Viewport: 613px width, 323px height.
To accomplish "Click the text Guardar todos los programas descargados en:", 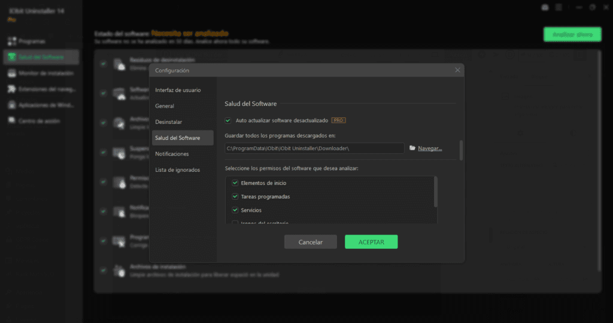I will 280,136.
